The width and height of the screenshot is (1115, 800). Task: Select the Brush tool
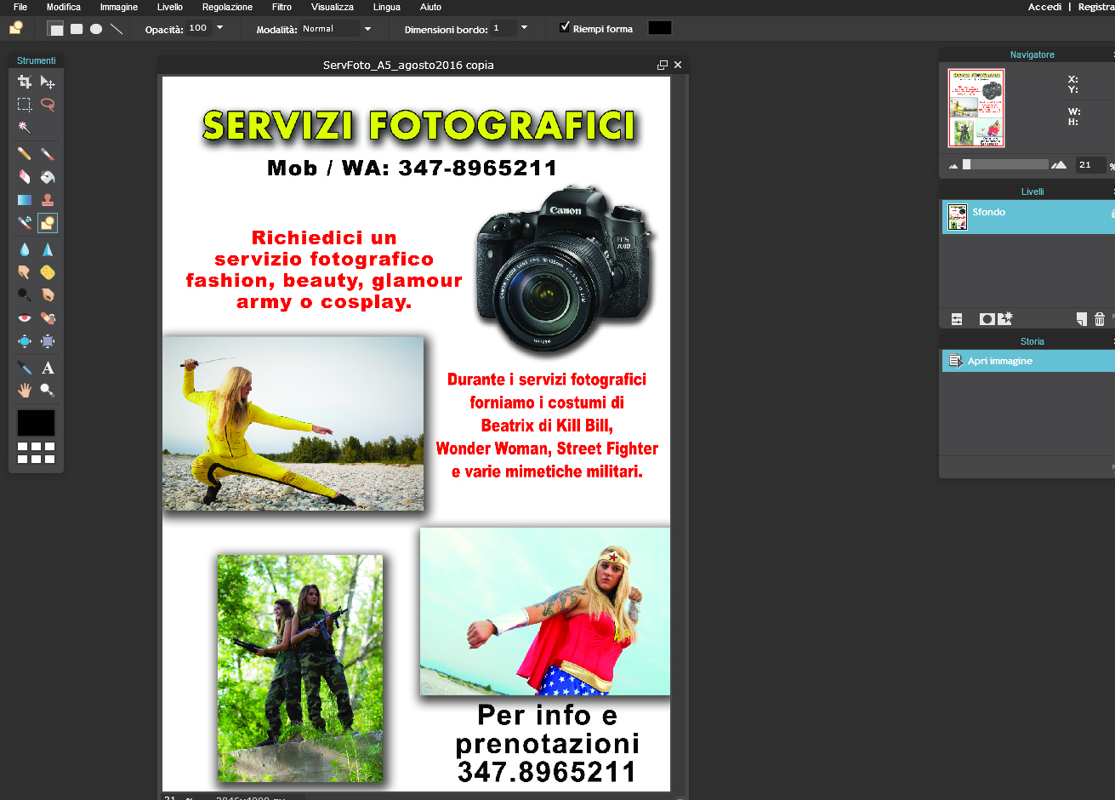pyautogui.click(x=48, y=154)
